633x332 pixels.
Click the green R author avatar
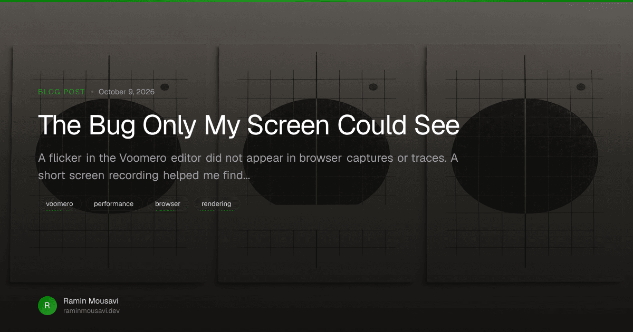(47, 306)
